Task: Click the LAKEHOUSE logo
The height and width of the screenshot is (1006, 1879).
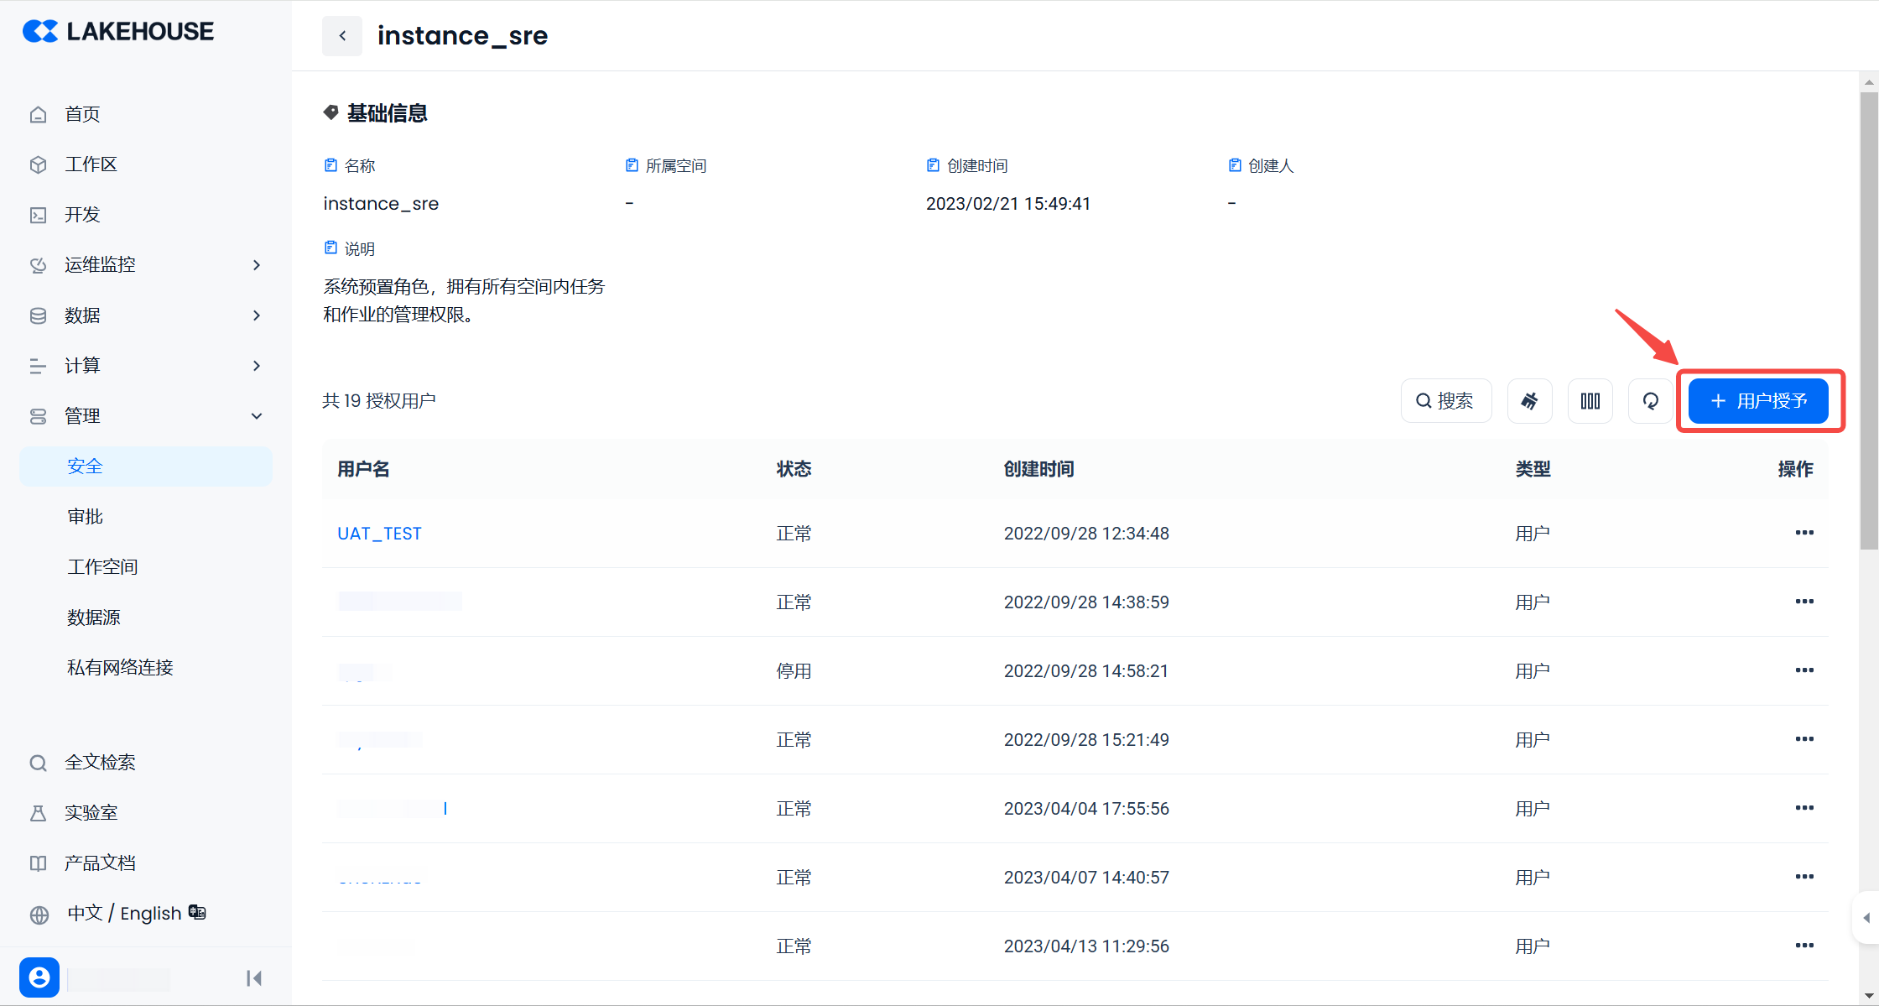Action: coord(118,31)
